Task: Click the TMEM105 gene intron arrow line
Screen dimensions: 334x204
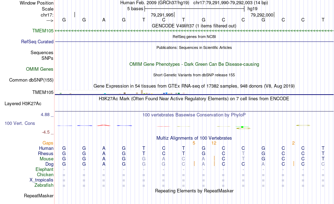Action: (x=194, y=31)
